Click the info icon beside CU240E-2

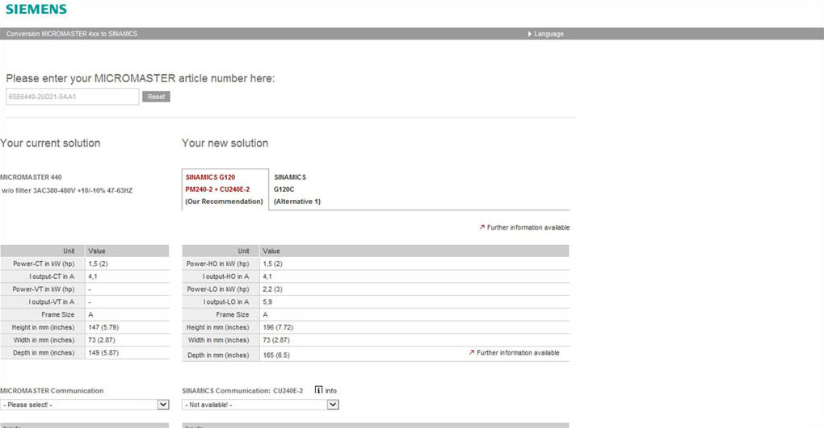point(318,391)
